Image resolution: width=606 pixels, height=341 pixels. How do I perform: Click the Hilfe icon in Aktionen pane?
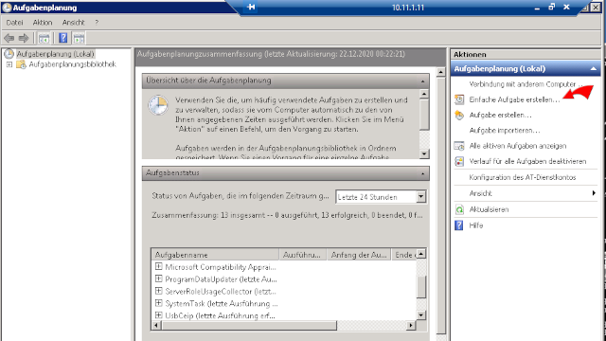click(x=458, y=225)
